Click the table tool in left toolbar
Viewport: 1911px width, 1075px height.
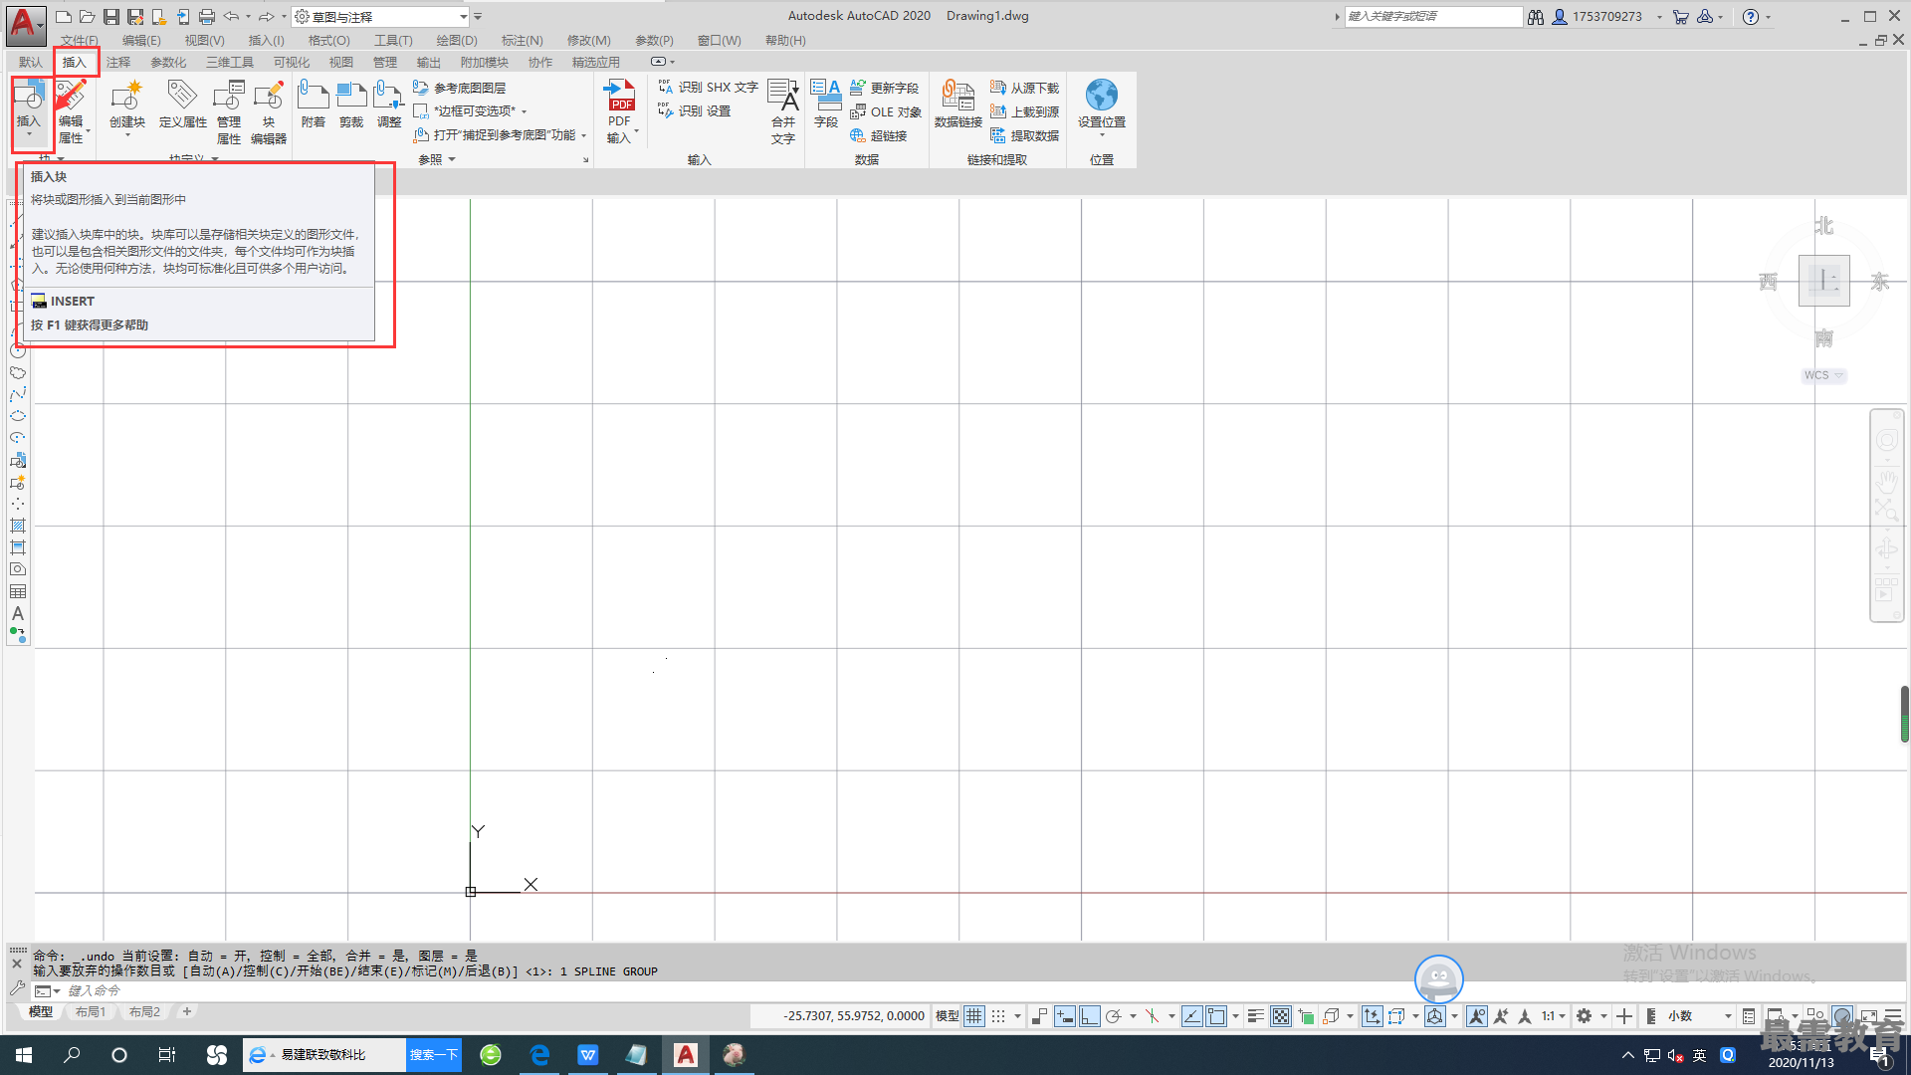[18, 591]
